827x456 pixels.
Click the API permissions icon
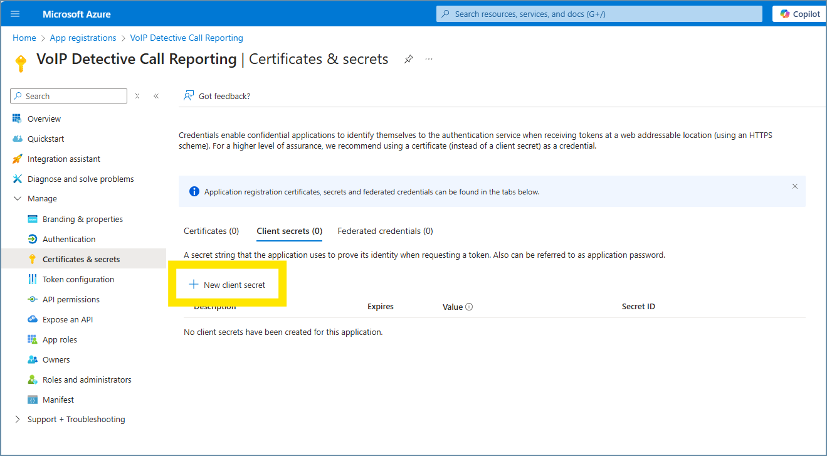33,299
